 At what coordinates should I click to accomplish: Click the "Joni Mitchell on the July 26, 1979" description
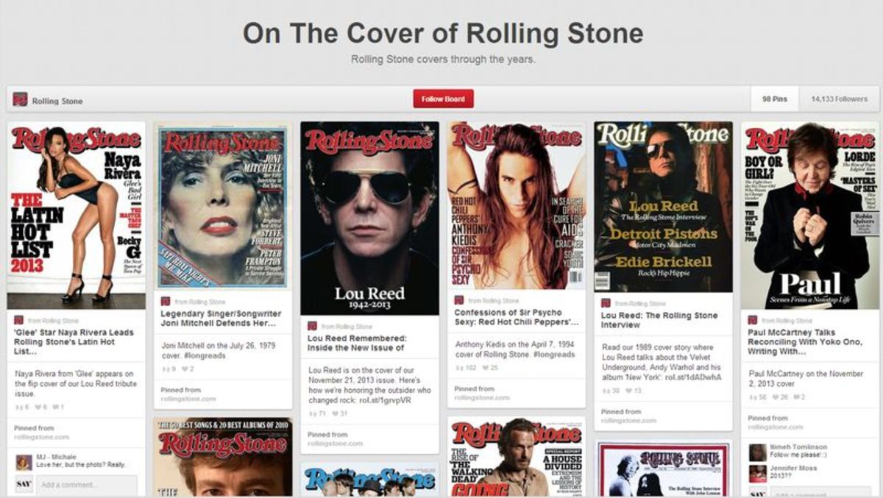(x=218, y=350)
